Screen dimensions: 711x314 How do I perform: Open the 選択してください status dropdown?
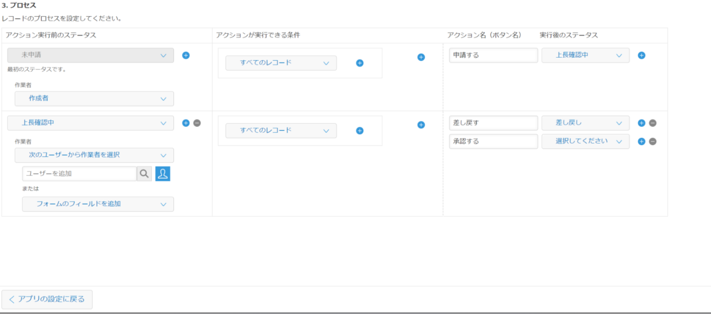(x=585, y=141)
